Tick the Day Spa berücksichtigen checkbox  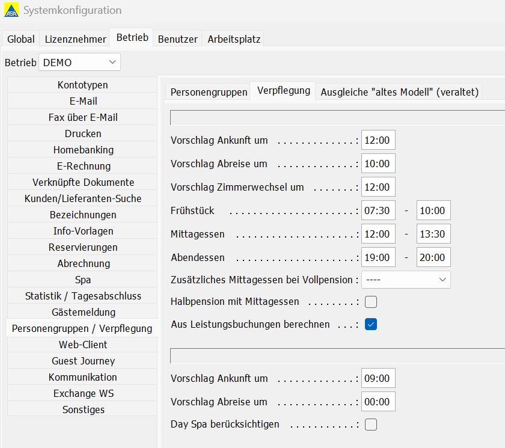371,425
